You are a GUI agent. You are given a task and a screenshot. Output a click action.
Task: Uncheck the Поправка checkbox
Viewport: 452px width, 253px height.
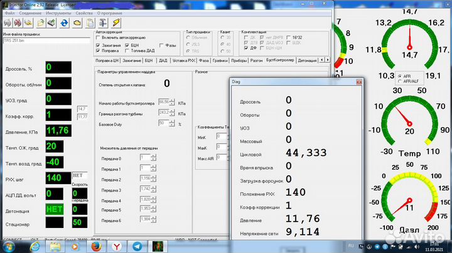click(x=98, y=51)
